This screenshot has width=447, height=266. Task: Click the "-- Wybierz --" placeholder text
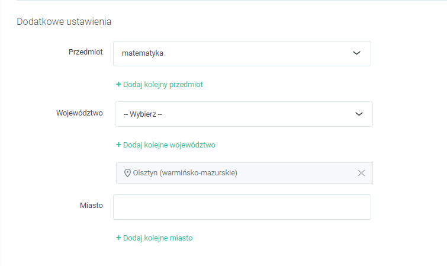tap(143, 114)
